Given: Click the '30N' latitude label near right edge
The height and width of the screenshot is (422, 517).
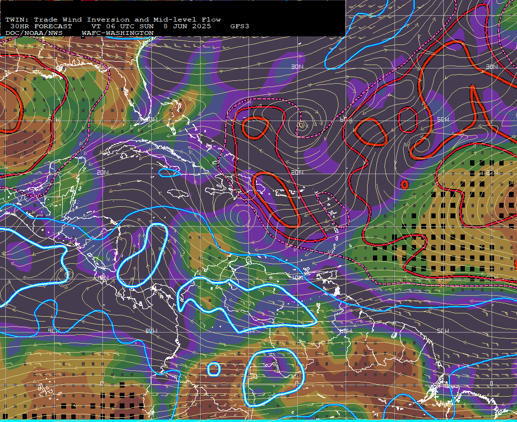Looking at the screenshot, I should (492, 67).
